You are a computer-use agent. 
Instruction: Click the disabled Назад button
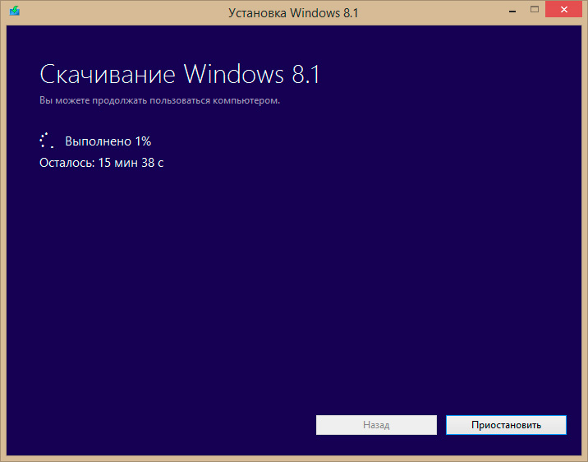(x=376, y=425)
